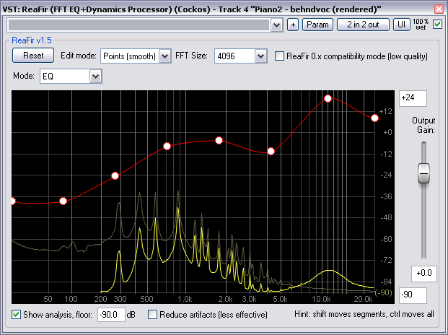The width and height of the screenshot is (448, 335).
Task: Open the Edit mode dropdown
Action: (135, 56)
